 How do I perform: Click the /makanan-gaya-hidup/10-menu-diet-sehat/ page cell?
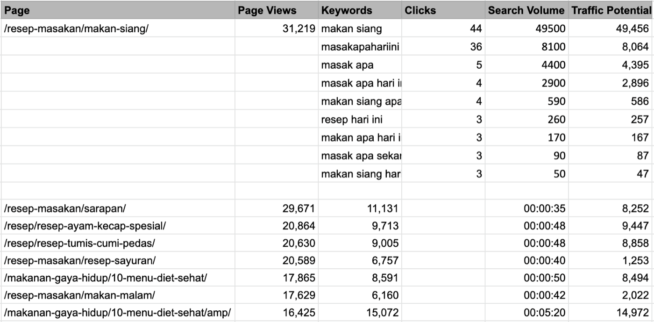(x=118, y=278)
